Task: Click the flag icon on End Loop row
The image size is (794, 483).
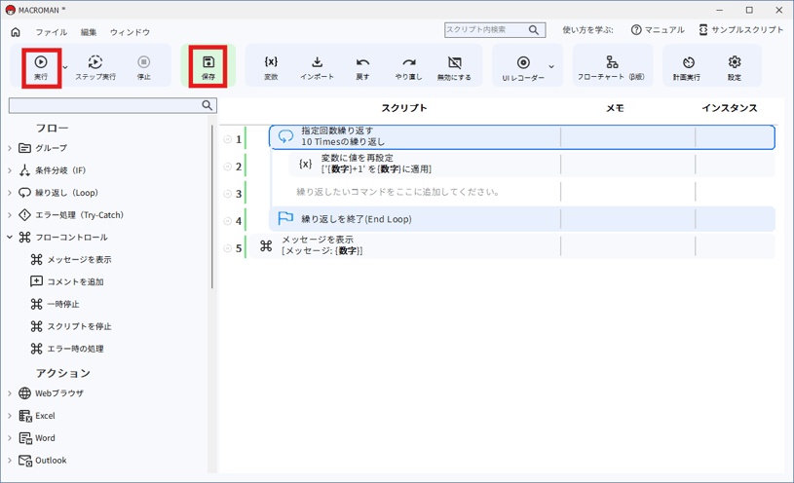Action: point(285,218)
